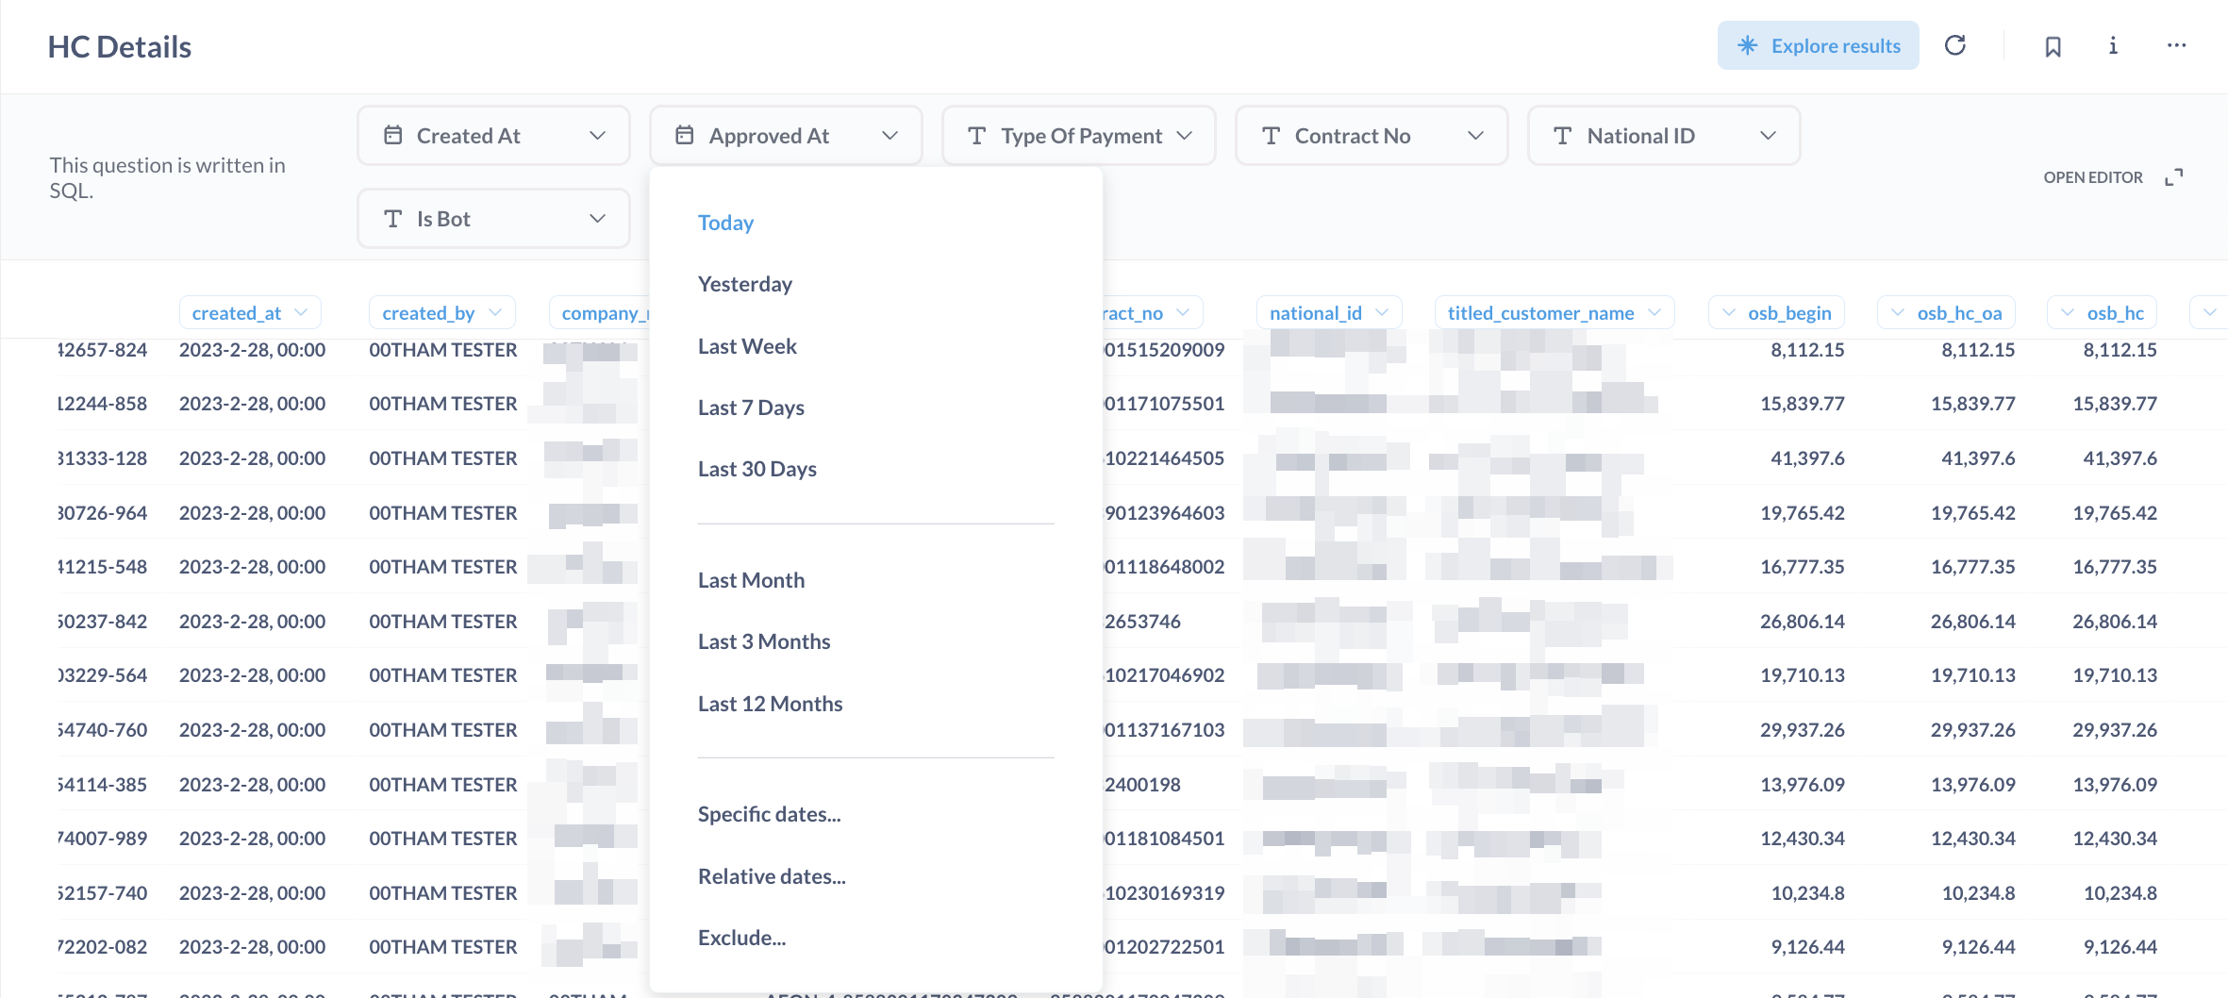Pick Last 30 Days option

click(x=757, y=469)
